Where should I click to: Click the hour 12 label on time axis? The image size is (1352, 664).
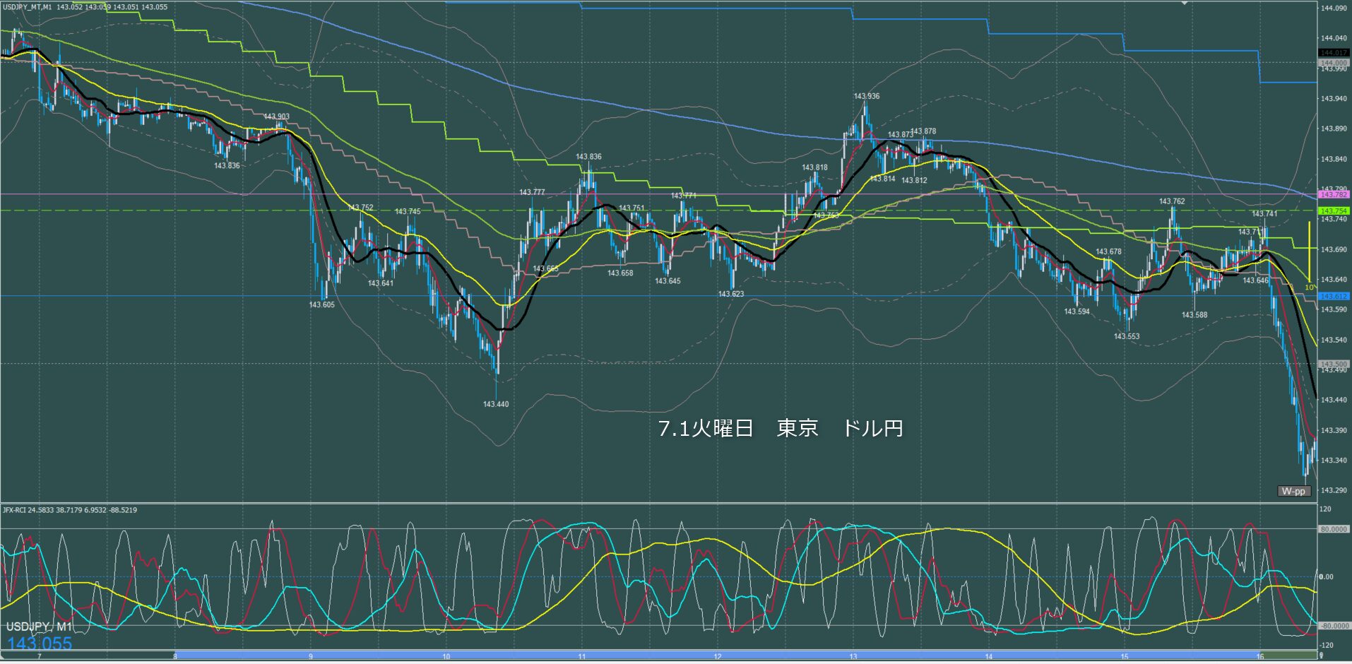point(718,657)
